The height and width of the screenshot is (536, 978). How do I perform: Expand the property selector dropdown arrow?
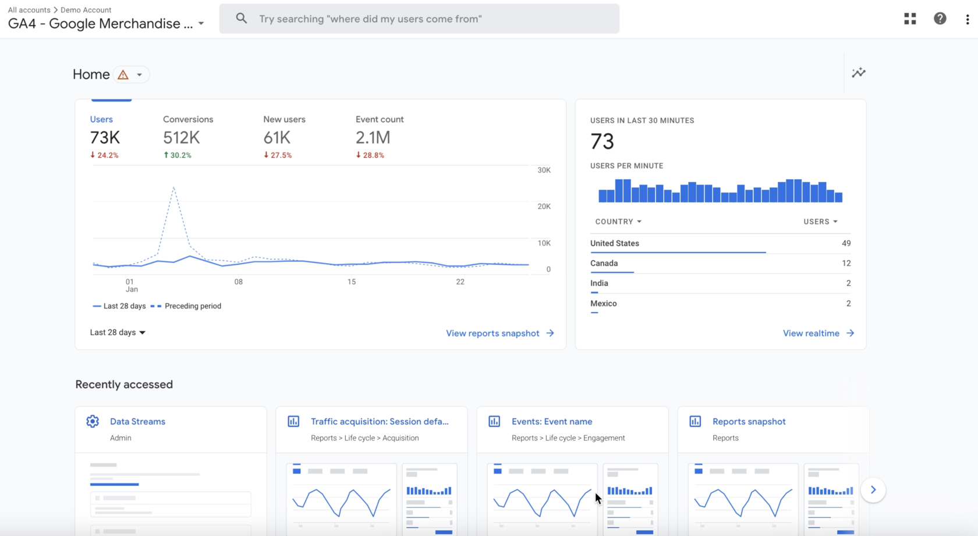click(x=201, y=24)
